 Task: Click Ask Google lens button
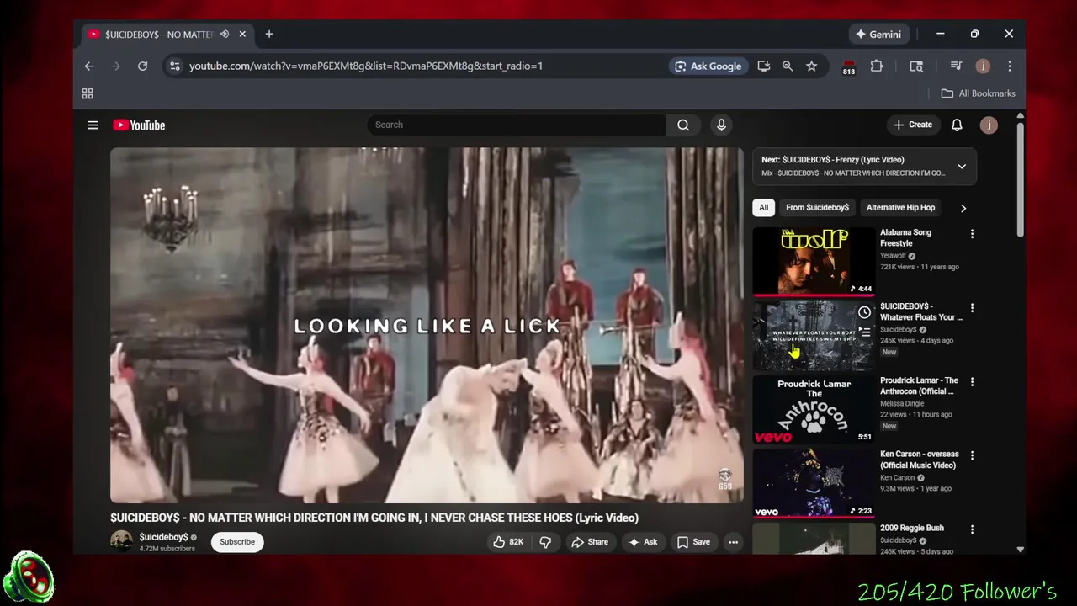point(708,66)
